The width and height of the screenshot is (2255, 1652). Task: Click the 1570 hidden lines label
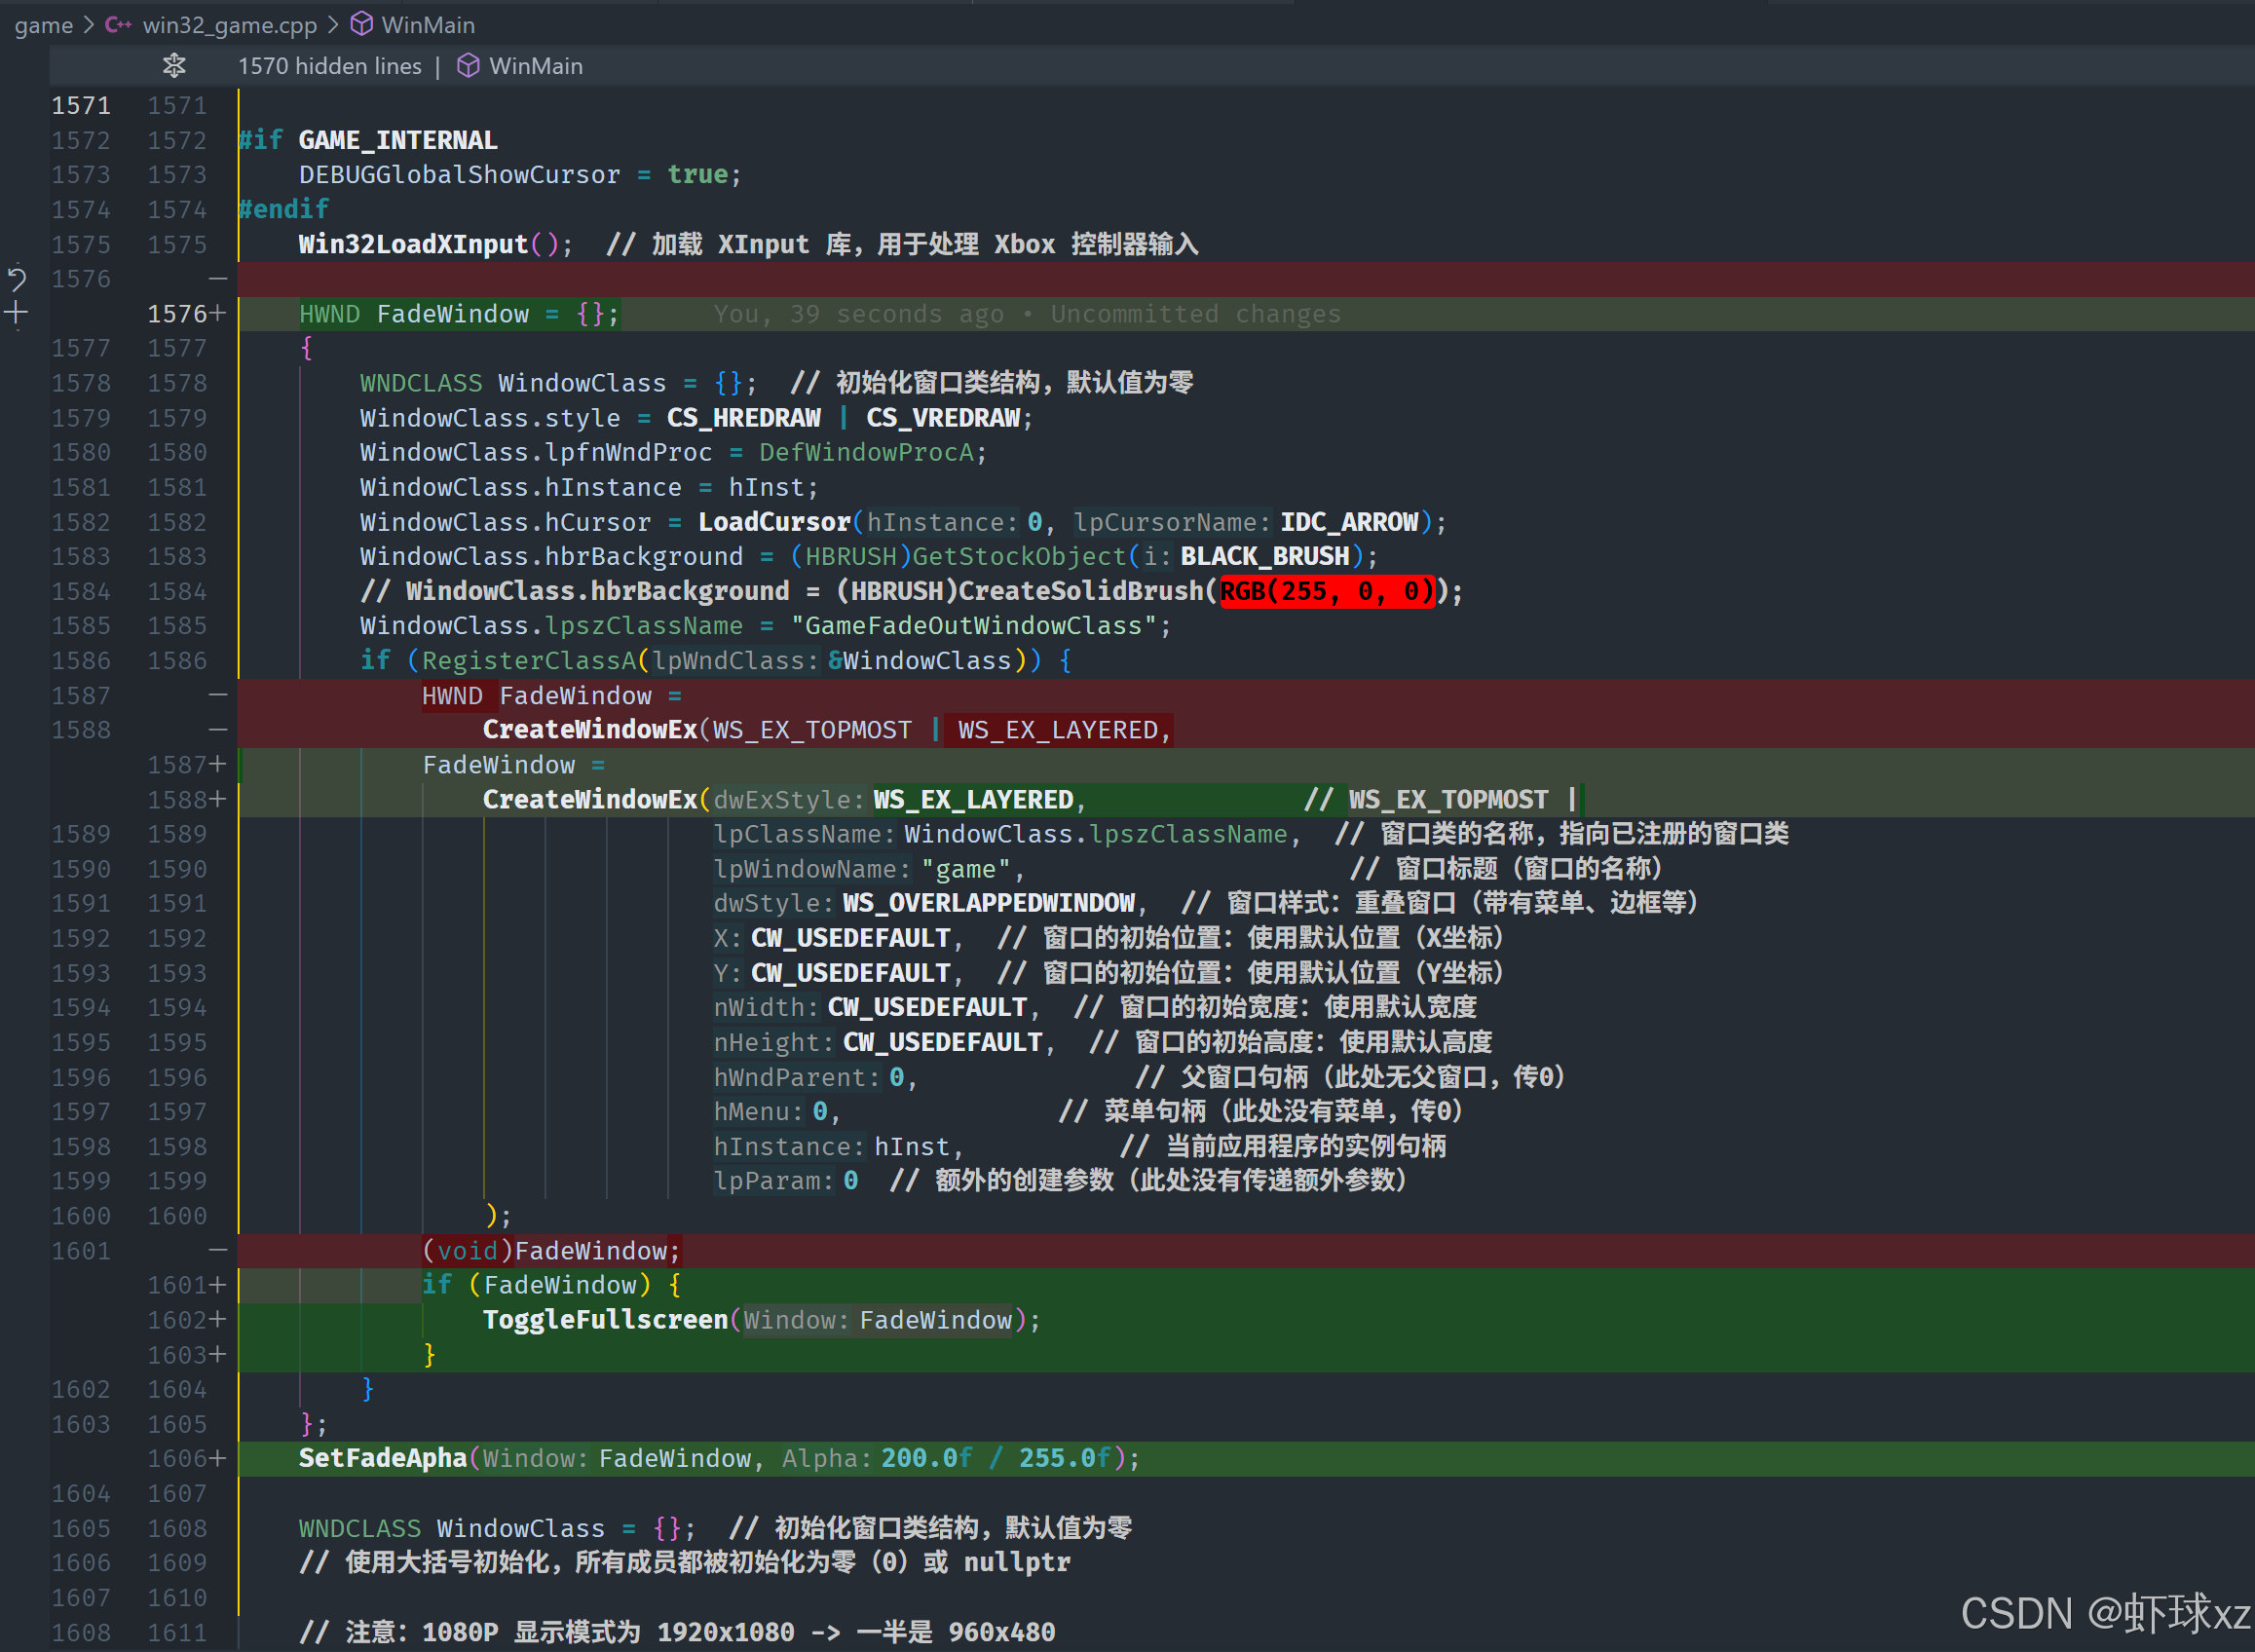click(x=329, y=66)
